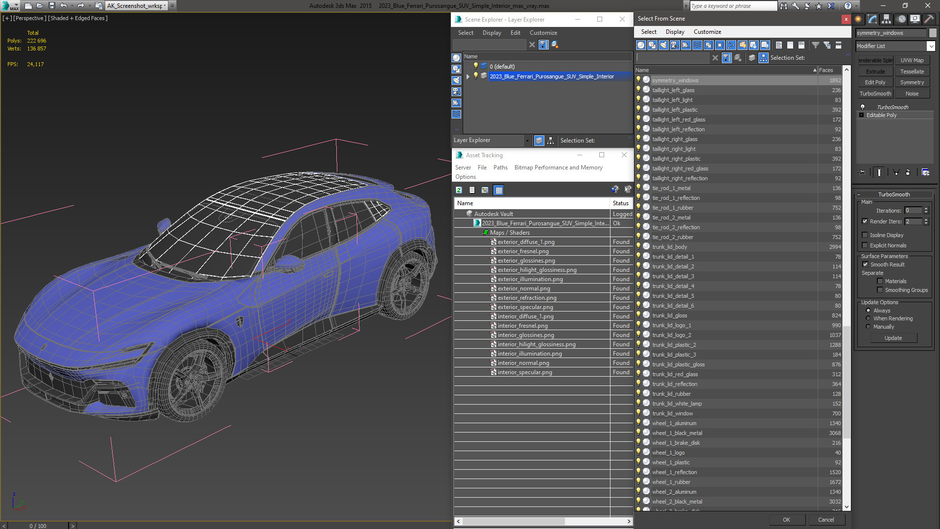Open the Create command panel tab
The width and height of the screenshot is (940, 529).
[858, 19]
